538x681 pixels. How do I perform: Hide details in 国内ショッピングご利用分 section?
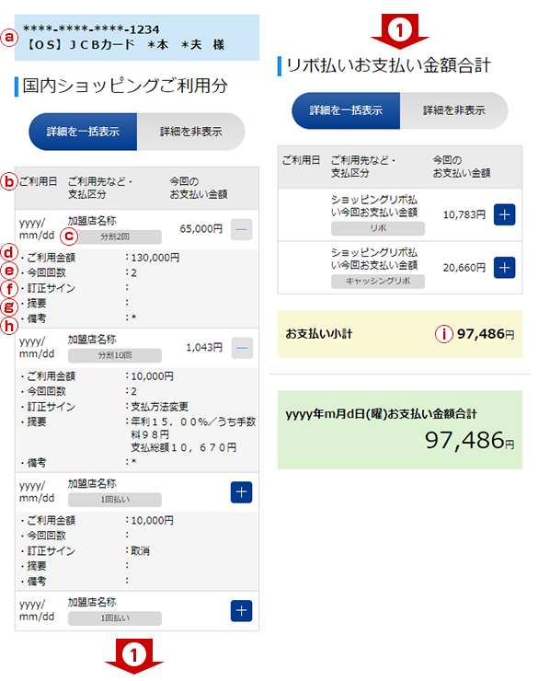coord(191,132)
